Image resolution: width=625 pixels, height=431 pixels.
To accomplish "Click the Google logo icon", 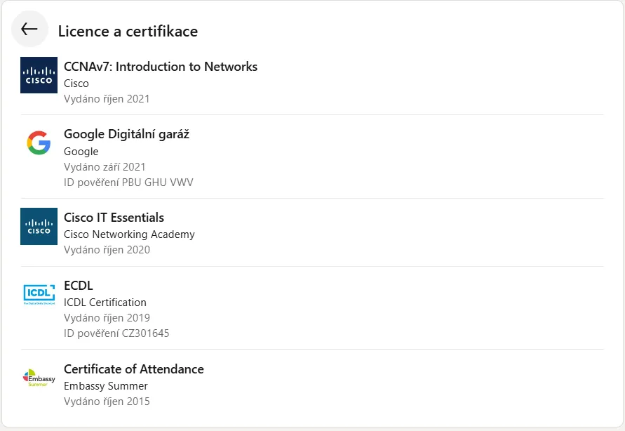I will coord(39,143).
